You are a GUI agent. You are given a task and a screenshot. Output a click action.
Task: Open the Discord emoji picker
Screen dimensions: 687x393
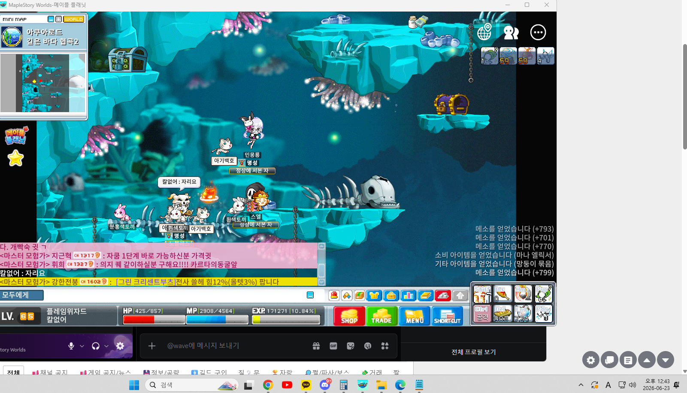[368, 346]
